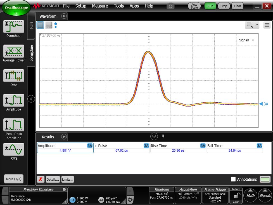This screenshot has height=205, width=273.
Task: Open settings gear in the bottom bar
Action: point(130,200)
